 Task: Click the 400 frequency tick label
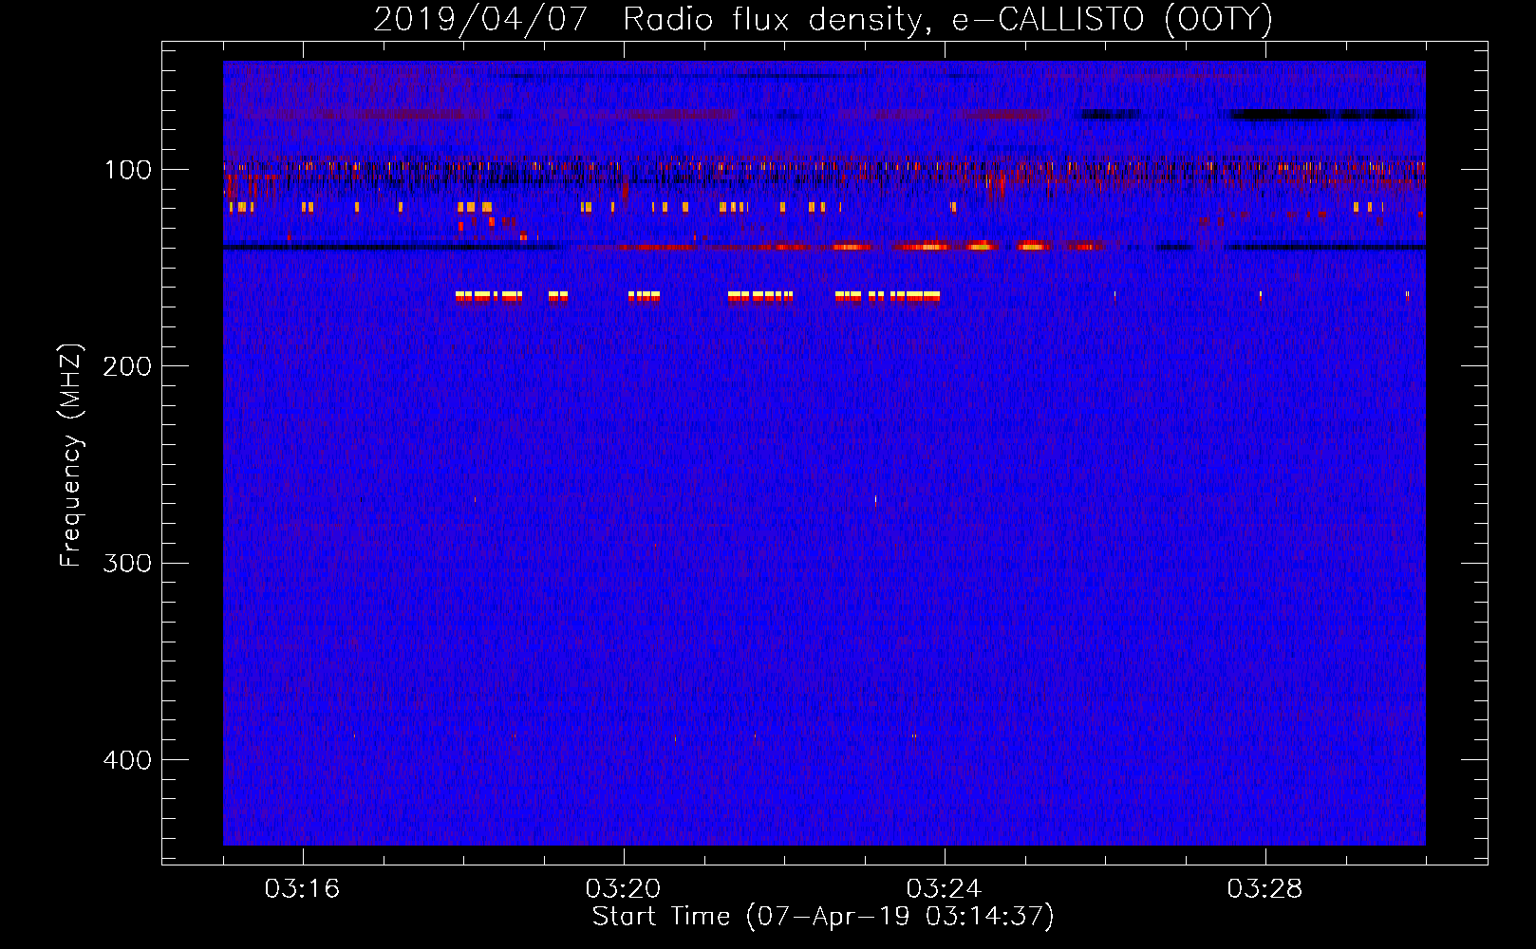(127, 760)
